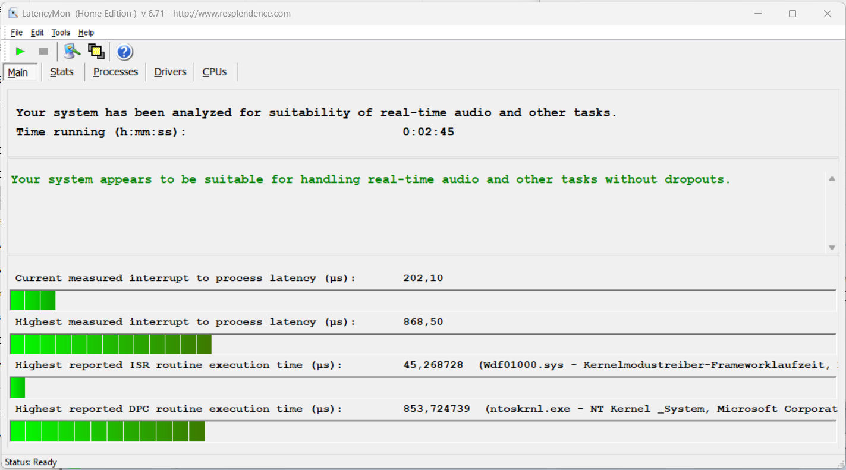The height and width of the screenshot is (470, 846).
Task: Click the current interrupt latency bar
Action: pos(33,301)
